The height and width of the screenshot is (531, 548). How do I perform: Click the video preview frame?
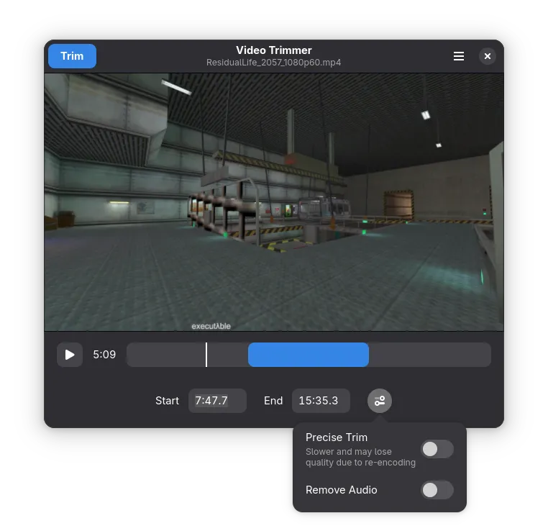(x=274, y=201)
